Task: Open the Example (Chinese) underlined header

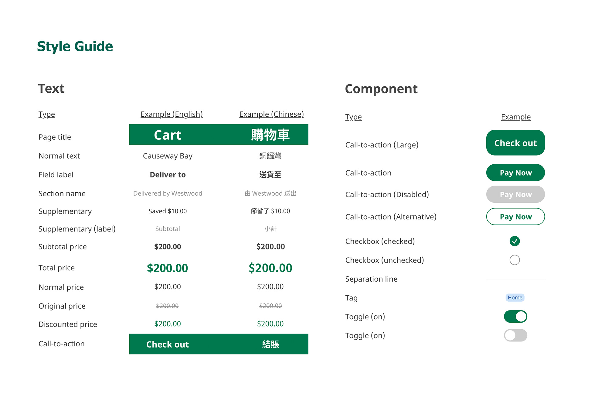Action: pos(271,114)
